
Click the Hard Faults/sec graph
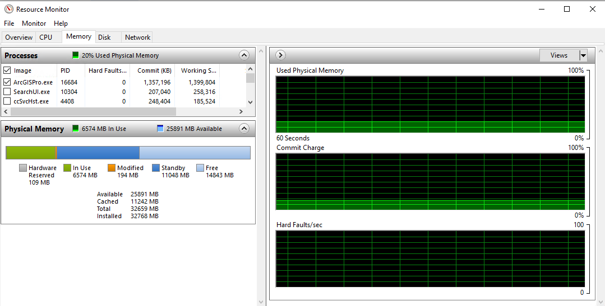click(430, 258)
